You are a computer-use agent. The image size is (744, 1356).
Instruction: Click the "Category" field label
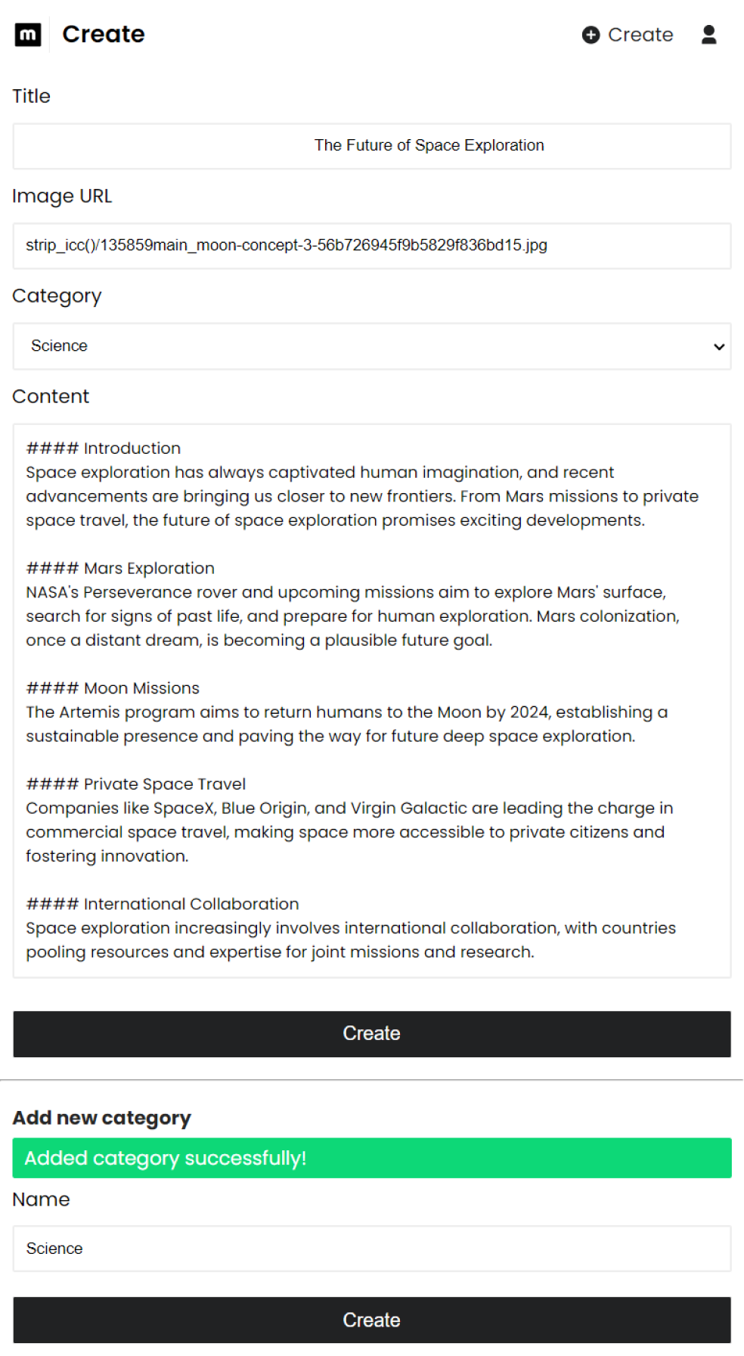tap(57, 296)
